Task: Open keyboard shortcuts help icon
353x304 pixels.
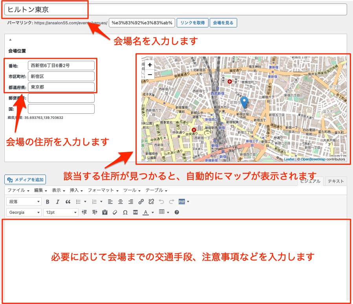Action: coord(177,212)
